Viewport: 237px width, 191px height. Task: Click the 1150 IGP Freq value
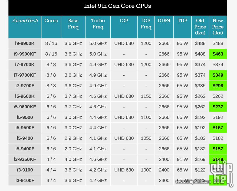(x=146, y=96)
